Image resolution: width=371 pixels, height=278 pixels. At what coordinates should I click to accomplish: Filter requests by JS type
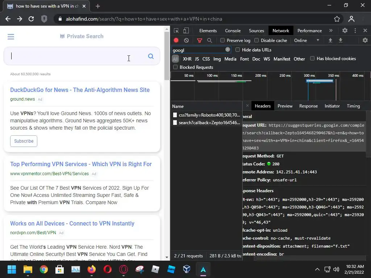(x=197, y=59)
